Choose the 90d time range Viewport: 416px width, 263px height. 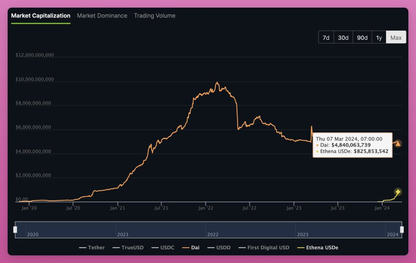pos(362,37)
